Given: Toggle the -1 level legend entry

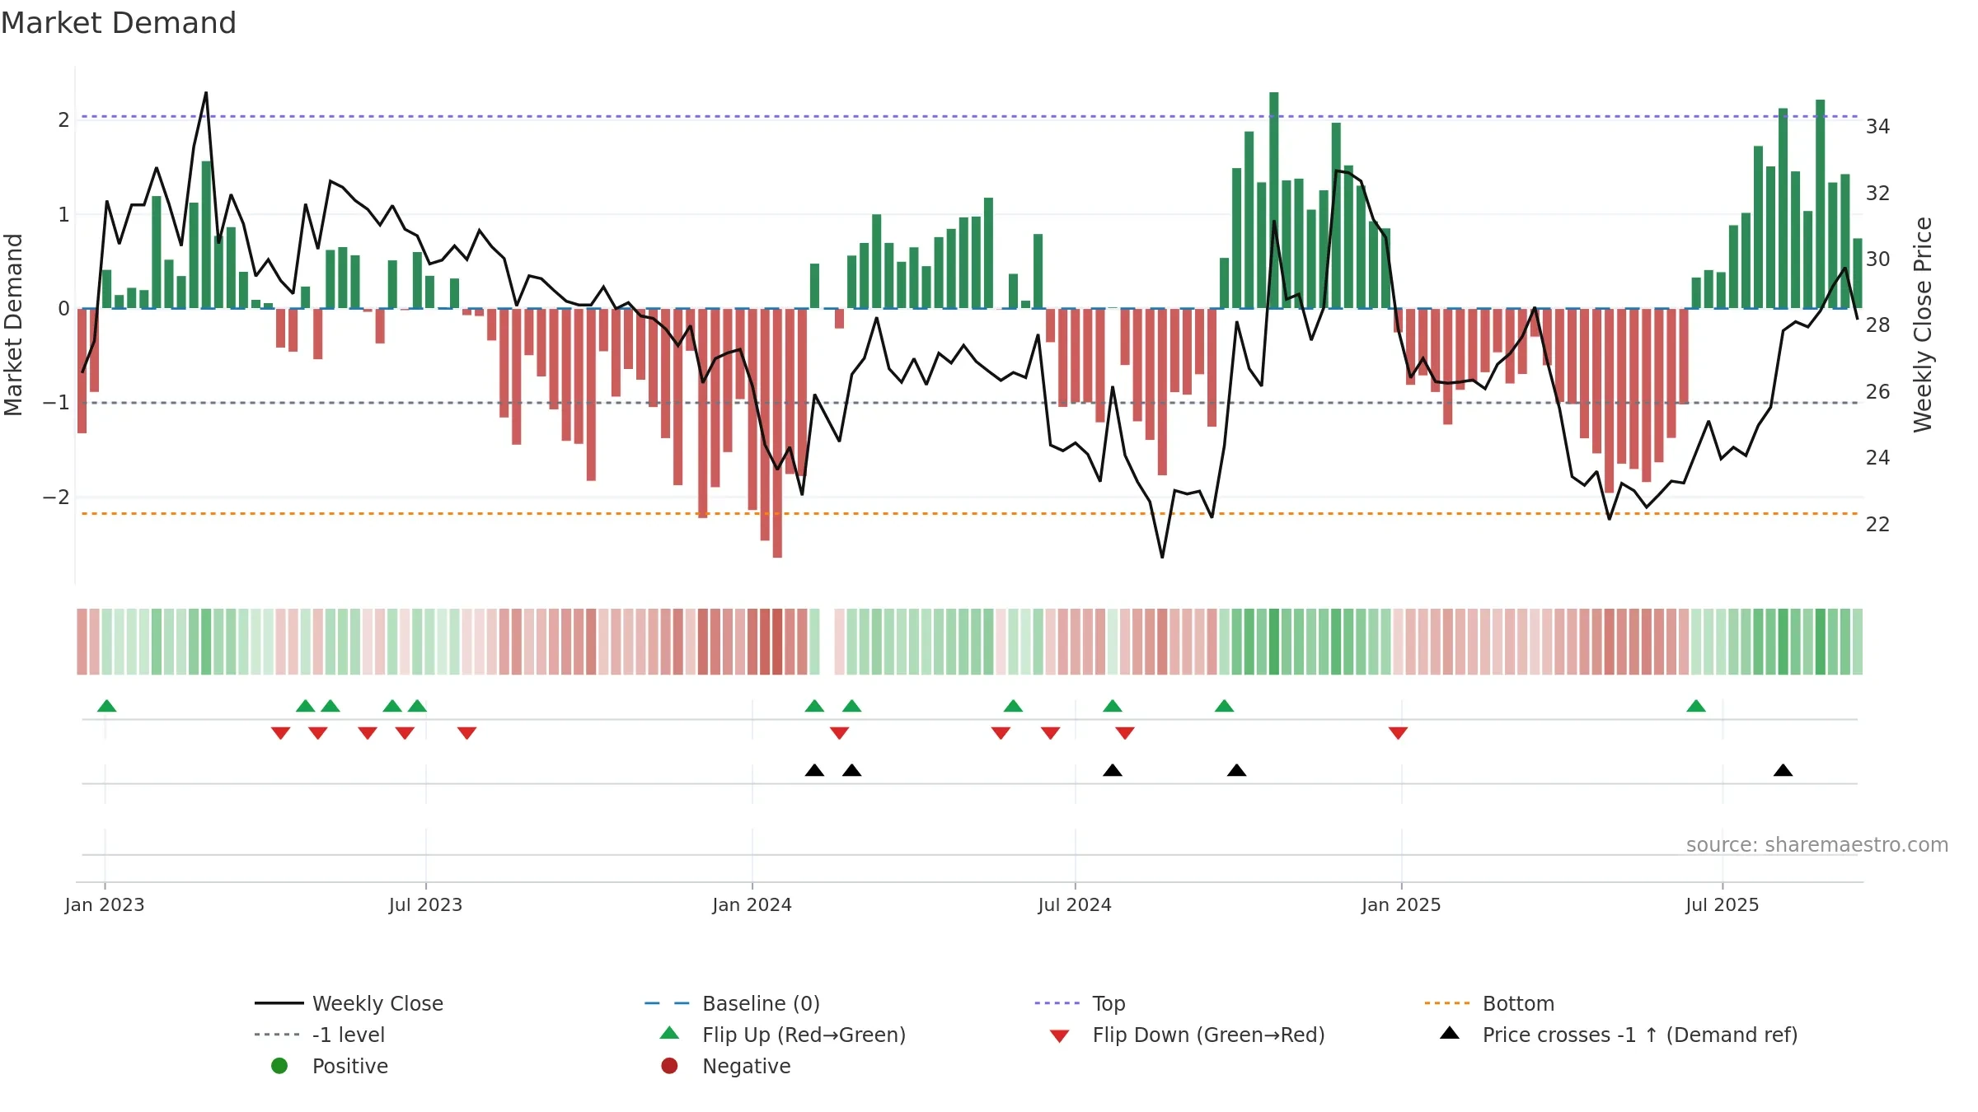Looking at the screenshot, I should click(320, 1035).
